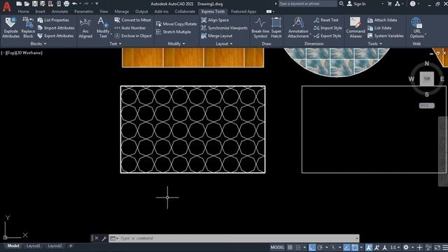
Task: Expand the Layout panel dropdown
Action: (x=224, y=43)
